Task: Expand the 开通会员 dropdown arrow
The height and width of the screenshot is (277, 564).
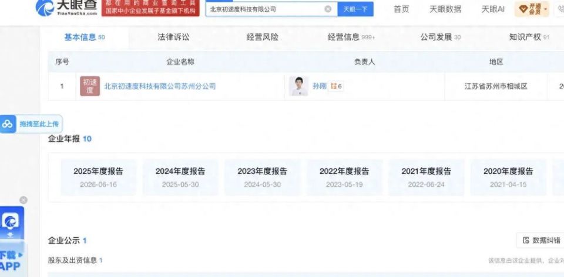Action: click(x=546, y=9)
